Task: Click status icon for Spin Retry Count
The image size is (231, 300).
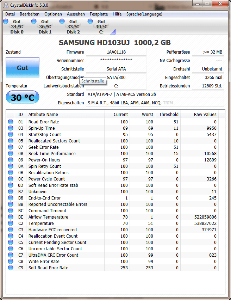Action: click(11, 166)
